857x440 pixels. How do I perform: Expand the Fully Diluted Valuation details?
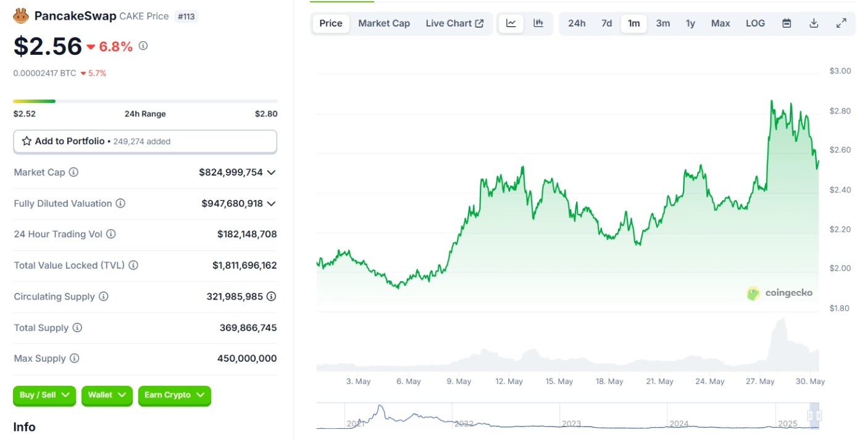pos(271,203)
